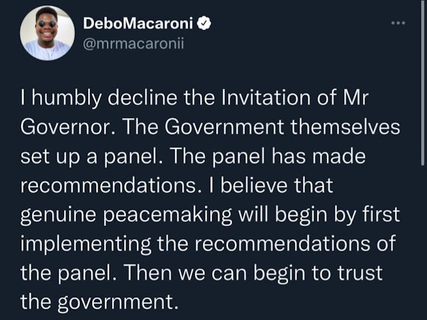Click the scrollbar track below the thumb
The height and width of the screenshot is (320, 427).
[x=422, y=242]
